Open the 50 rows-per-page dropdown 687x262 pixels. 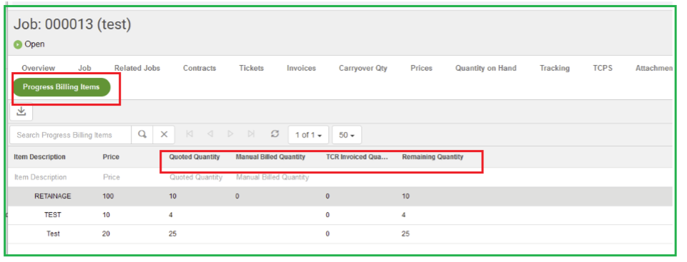pos(347,135)
